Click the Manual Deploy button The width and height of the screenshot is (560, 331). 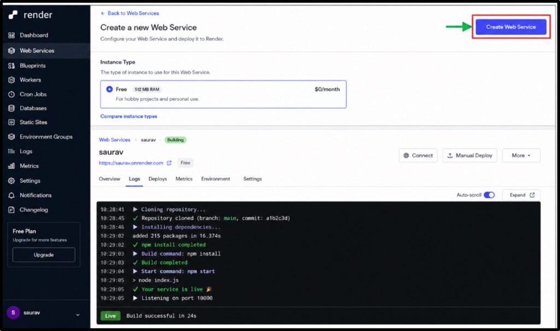click(470, 156)
